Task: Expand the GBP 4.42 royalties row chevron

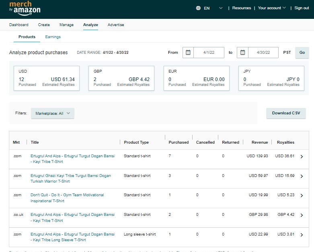Action: tap(302, 215)
